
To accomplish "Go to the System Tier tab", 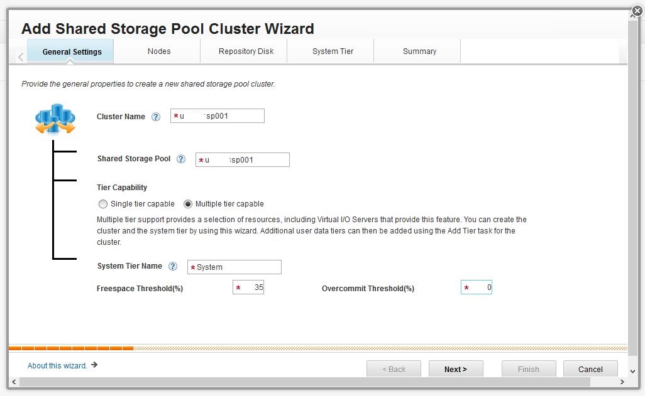I will point(333,51).
